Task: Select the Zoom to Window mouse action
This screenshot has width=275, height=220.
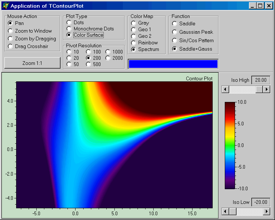Action: point(11,31)
